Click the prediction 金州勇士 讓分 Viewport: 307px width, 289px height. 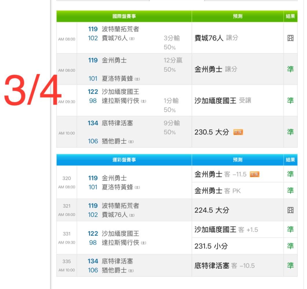[x=216, y=69]
